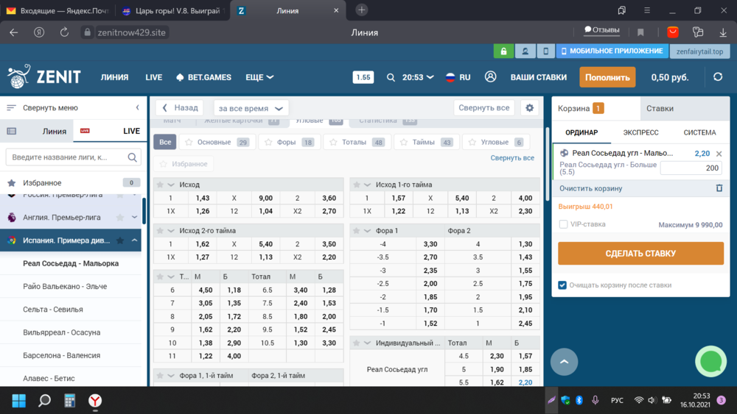Screen dimensions: 737x414
Task: Toggle favorite star for Индивидуальный total market
Action: [x=356, y=343]
